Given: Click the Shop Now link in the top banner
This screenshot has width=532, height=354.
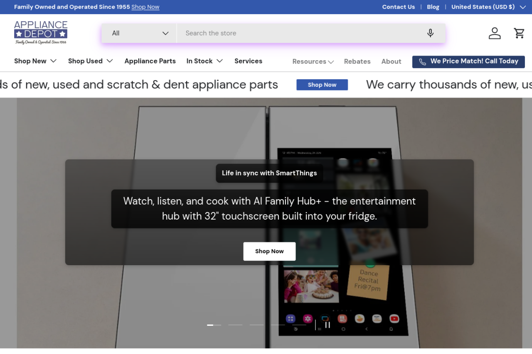Looking at the screenshot, I should pyautogui.click(x=145, y=7).
